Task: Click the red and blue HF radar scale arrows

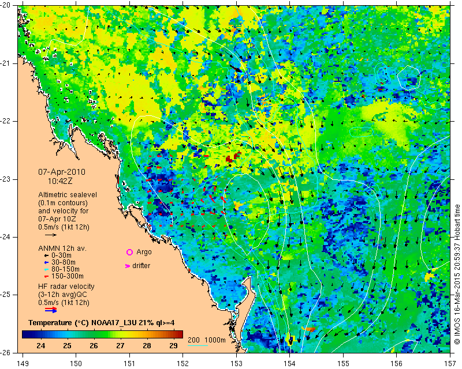Action: (x=51, y=310)
